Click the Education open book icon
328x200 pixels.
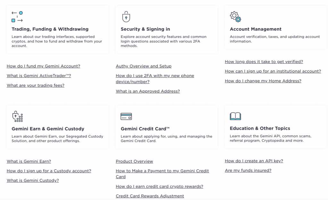click(x=235, y=116)
